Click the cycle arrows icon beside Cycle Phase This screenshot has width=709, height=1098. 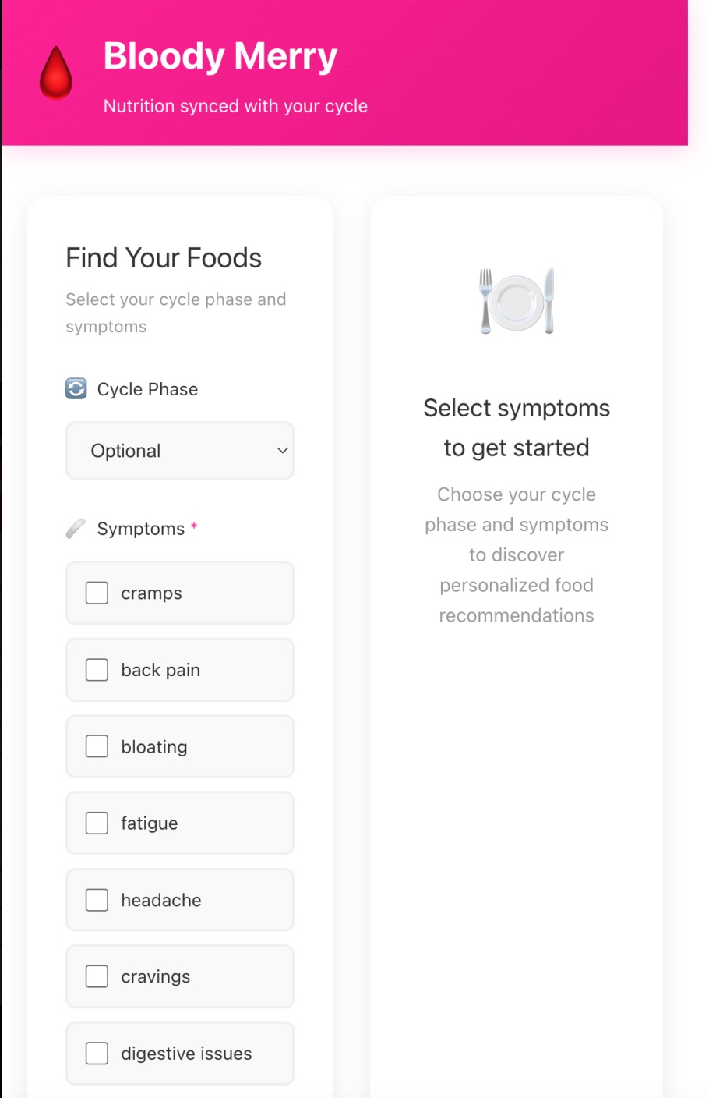[x=76, y=388]
